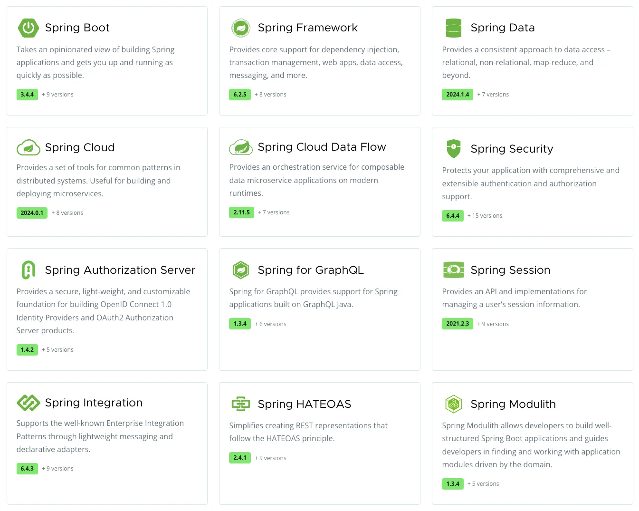Click the Spring Boot logo icon
The height and width of the screenshot is (511, 639).
pos(28,28)
